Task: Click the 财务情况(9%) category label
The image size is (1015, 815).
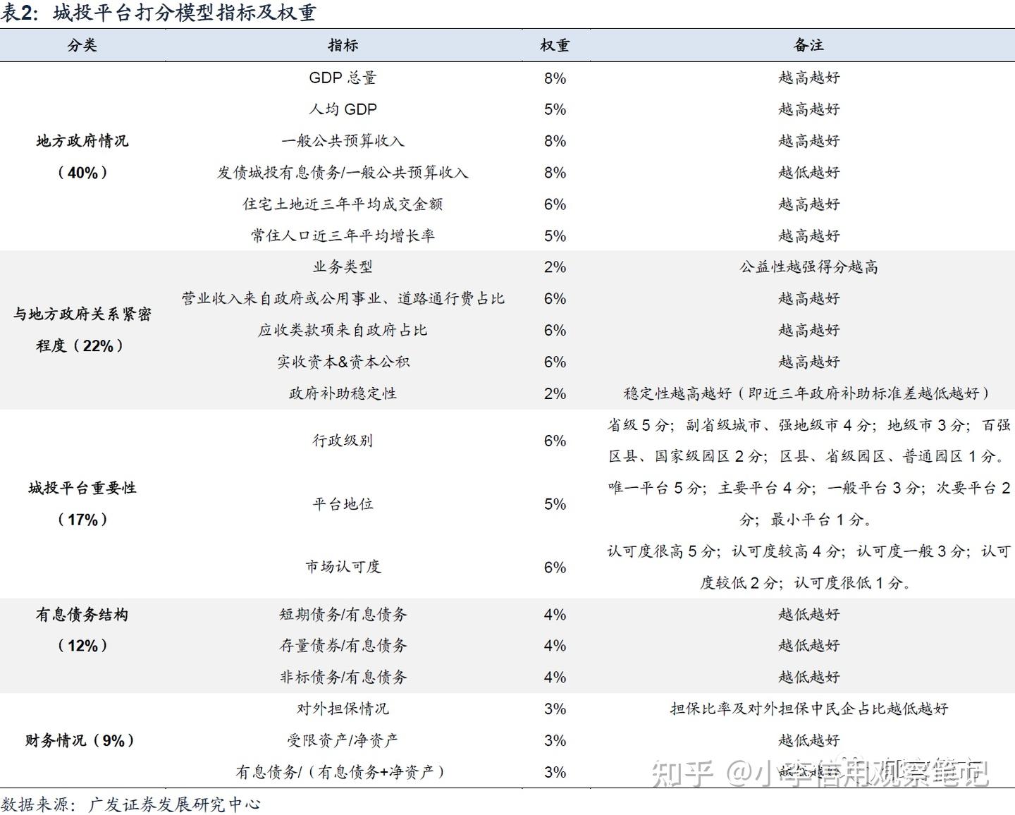Action: pyautogui.click(x=80, y=741)
